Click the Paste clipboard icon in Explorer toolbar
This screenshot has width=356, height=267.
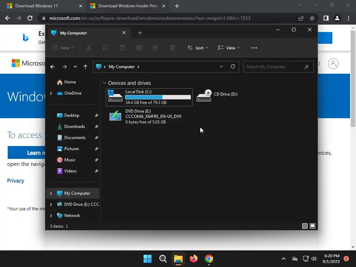(x=122, y=48)
